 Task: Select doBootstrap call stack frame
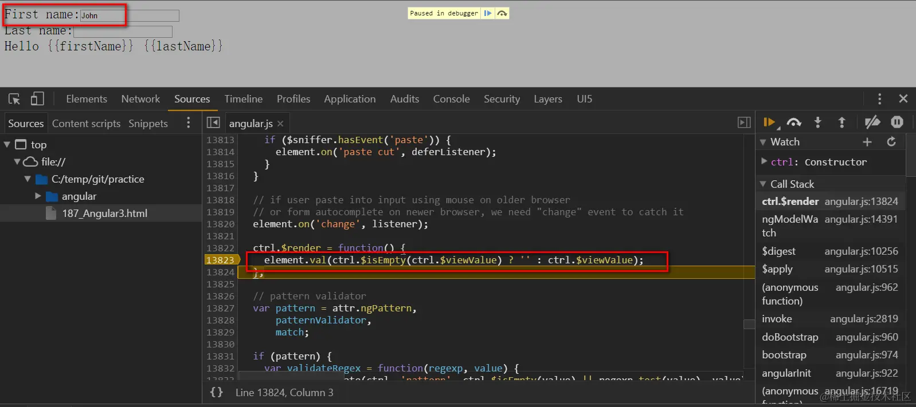[830, 337]
